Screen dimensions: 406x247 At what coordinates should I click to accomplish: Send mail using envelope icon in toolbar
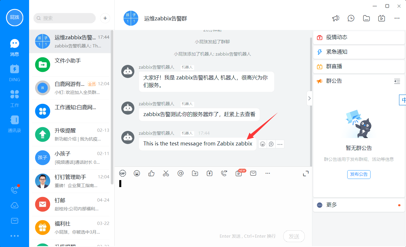click(x=253, y=173)
